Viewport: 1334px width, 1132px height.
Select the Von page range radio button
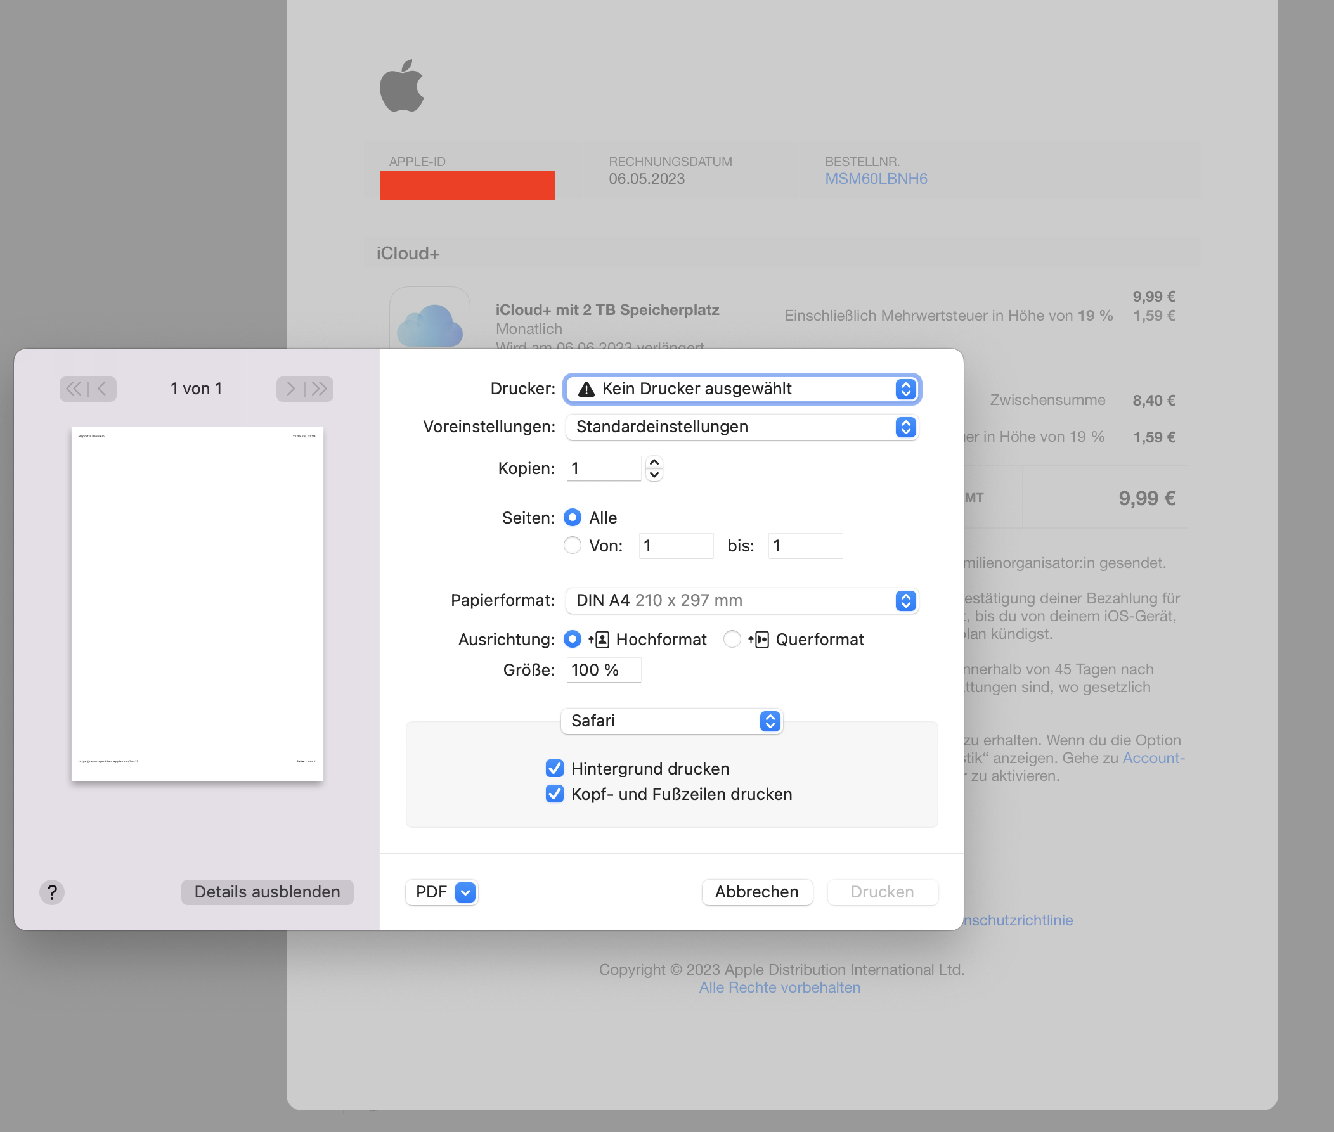pyautogui.click(x=572, y=546)
